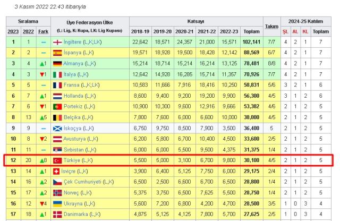Click the ŞL column header
Viewport: 340px width, 221px height.
click(285, 32)
